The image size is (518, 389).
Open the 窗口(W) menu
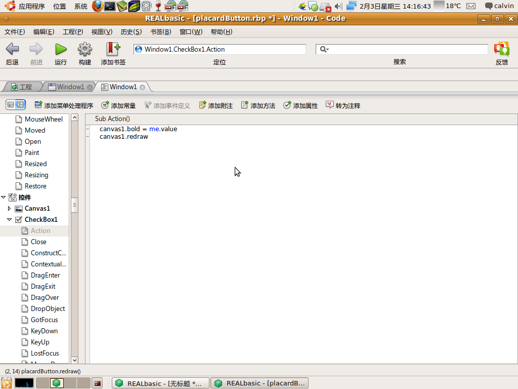click(191, 32)
